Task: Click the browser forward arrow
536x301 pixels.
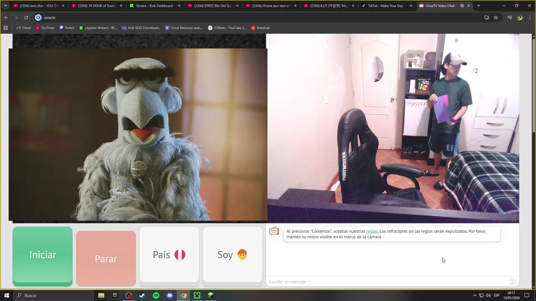Action: [16, 18]
